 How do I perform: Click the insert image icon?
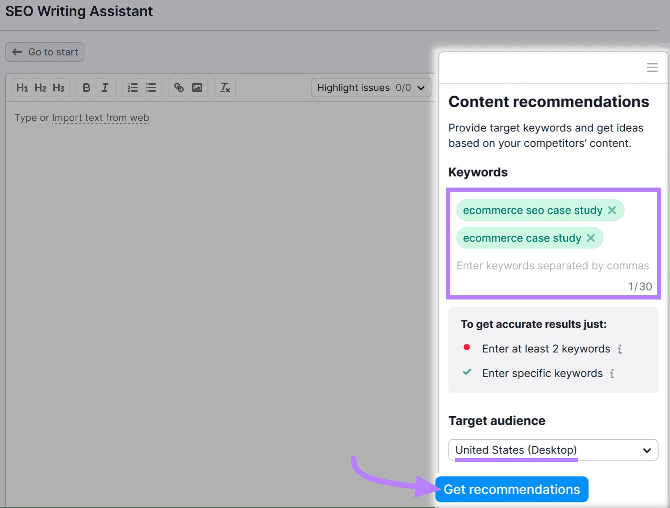(197, 88)
